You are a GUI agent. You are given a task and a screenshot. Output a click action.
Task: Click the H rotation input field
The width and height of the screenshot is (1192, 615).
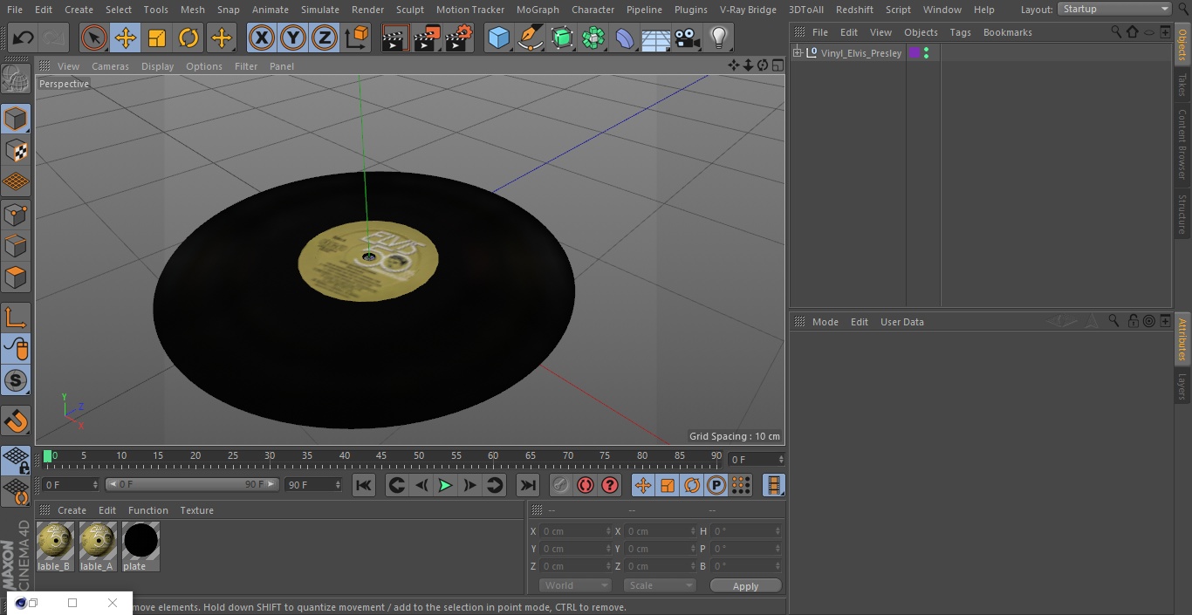pos(744,531)
